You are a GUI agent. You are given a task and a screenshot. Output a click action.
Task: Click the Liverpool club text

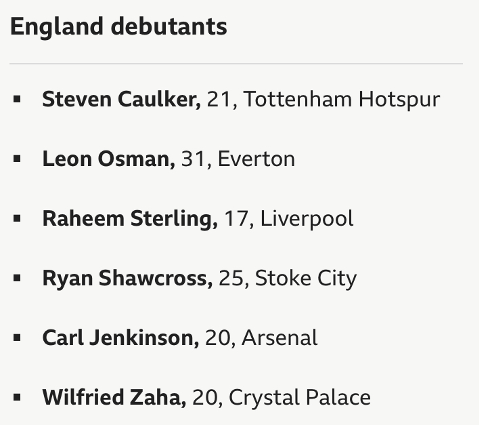307,219
